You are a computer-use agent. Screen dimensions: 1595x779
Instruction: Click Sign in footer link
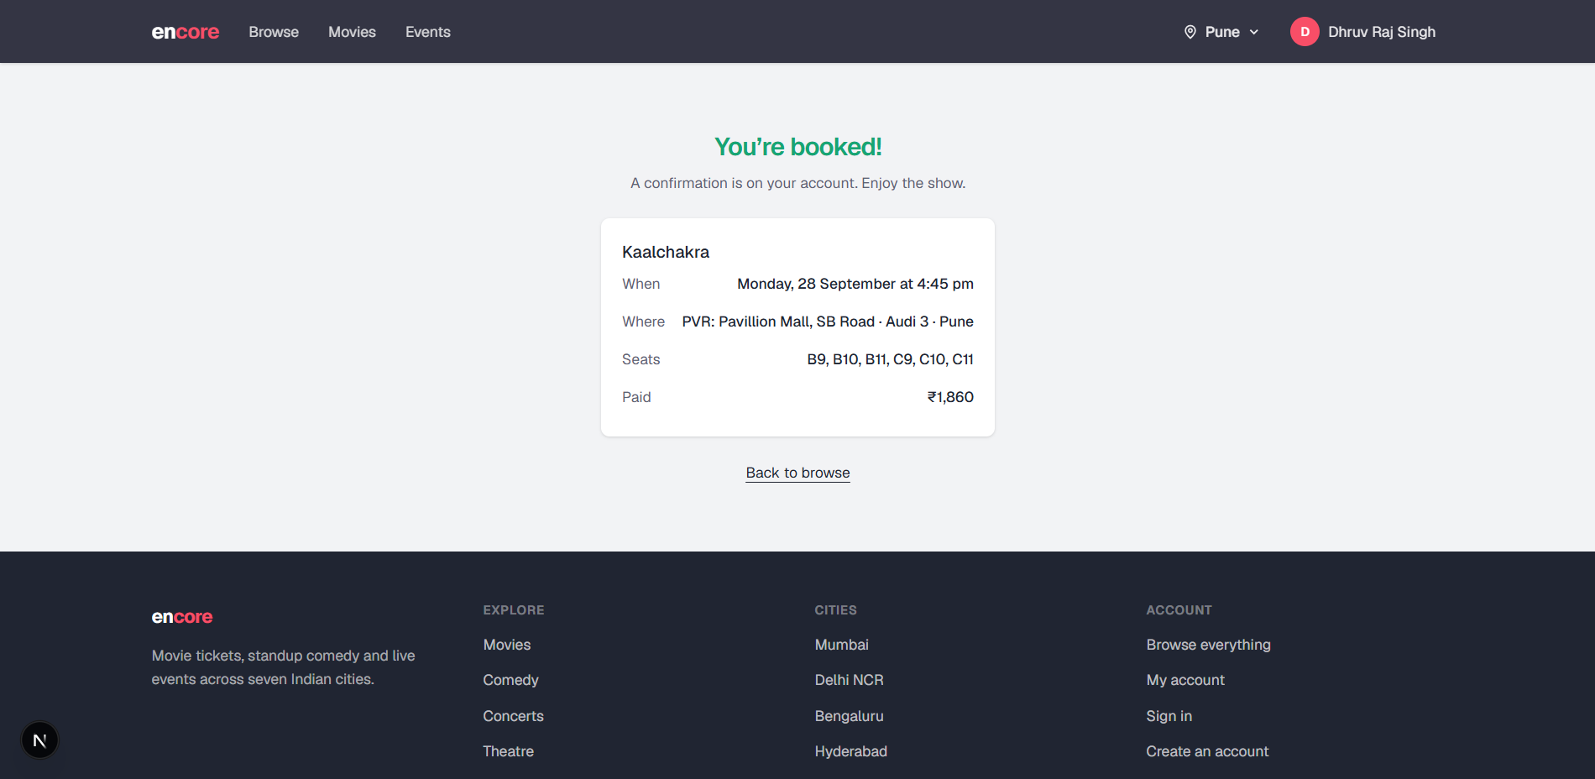[x=1169, y=716]
